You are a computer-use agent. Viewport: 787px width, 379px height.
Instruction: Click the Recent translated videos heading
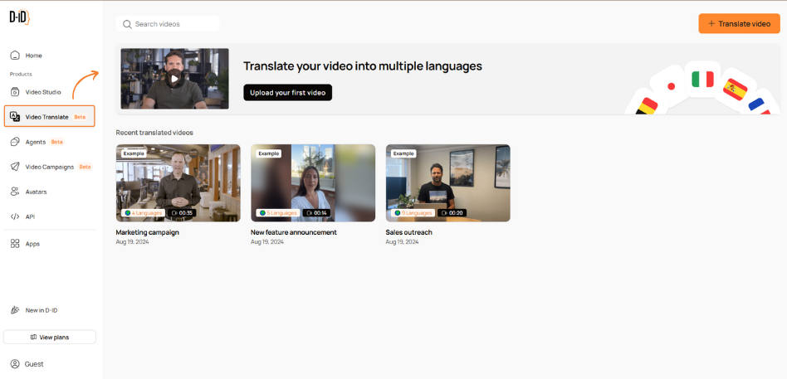pos(154,133)
